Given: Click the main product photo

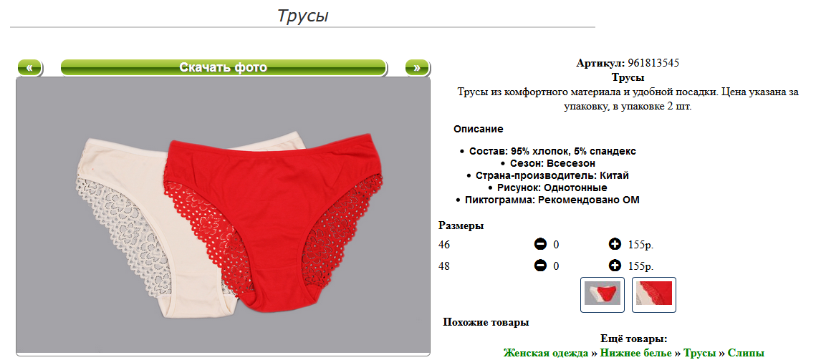Looking at the screenshot, I should tap(224, 216).
